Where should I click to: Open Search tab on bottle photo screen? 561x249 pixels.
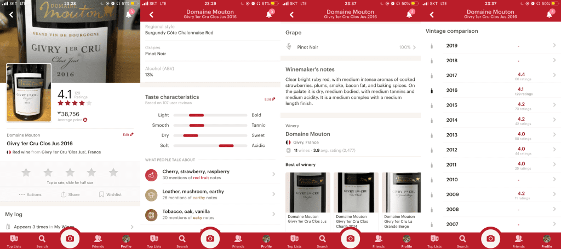pyautogui.click(x=42, y=241)
